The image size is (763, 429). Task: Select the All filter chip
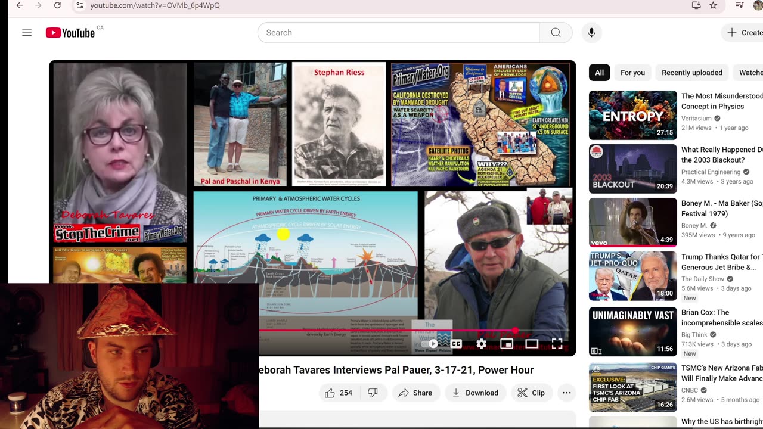pos(599,73)
